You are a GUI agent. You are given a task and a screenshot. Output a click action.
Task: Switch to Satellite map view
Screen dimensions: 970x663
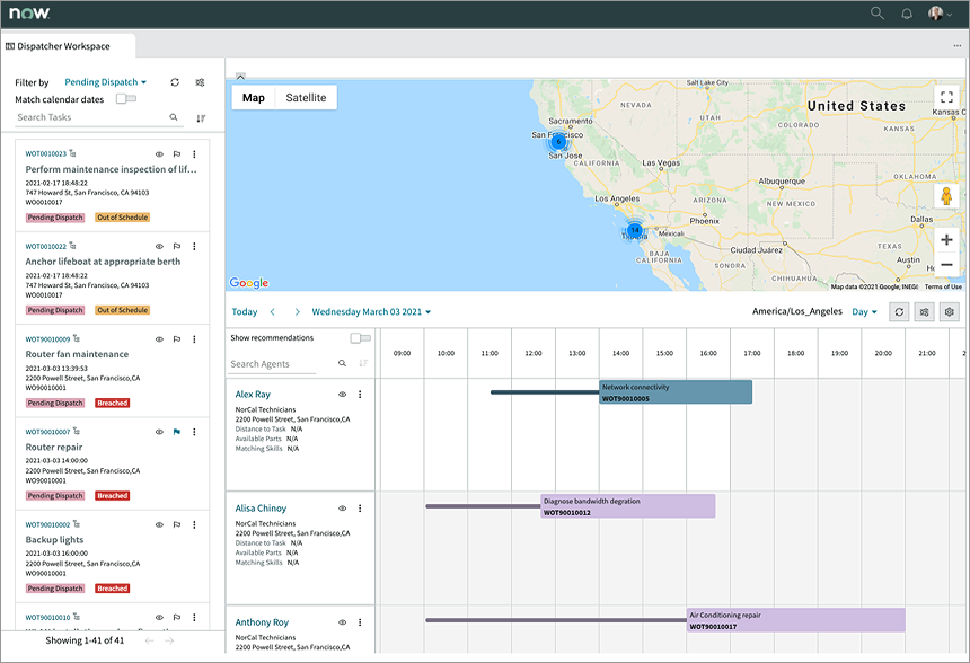coord(306,97)
